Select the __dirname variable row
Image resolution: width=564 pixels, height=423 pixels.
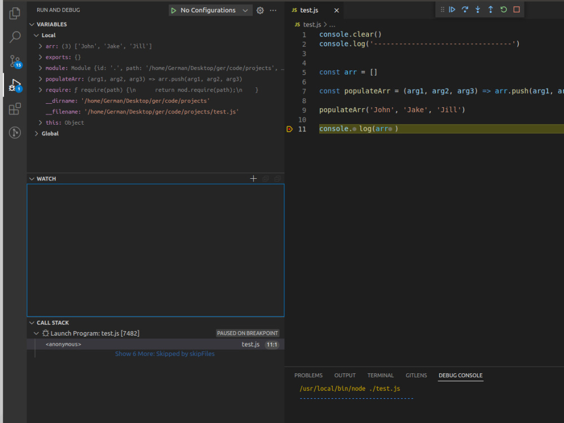pos(156,101)
